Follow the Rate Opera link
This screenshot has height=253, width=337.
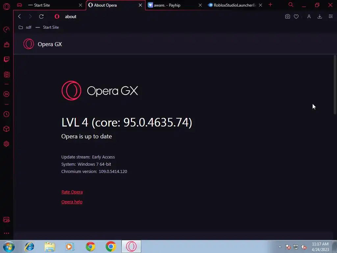pos(72,192)
